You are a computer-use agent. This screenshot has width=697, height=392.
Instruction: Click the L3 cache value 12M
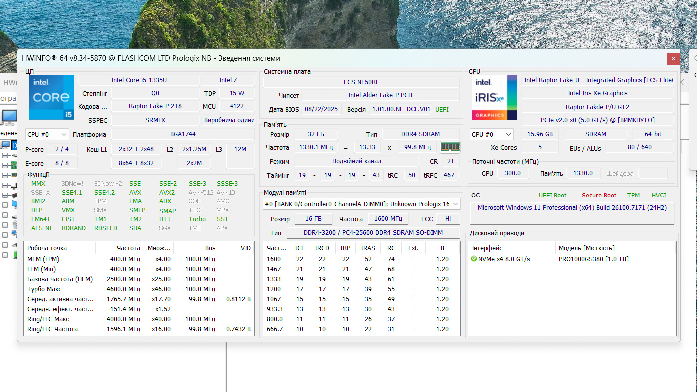240,149
